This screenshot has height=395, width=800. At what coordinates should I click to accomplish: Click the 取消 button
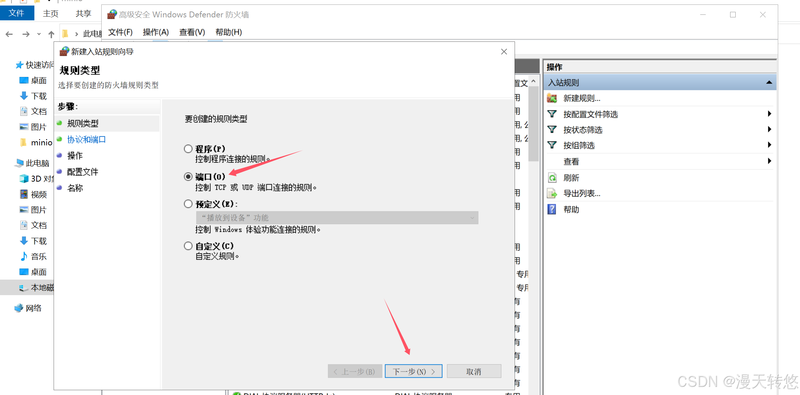[x=474, y=371]
